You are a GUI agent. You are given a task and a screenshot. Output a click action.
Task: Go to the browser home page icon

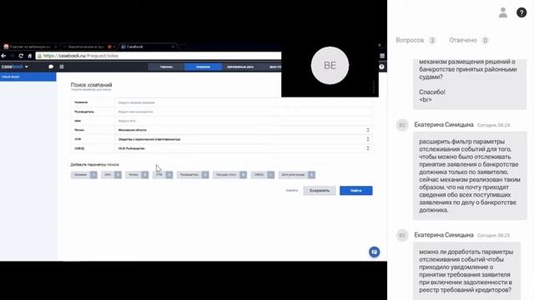(x=30, y=56)
